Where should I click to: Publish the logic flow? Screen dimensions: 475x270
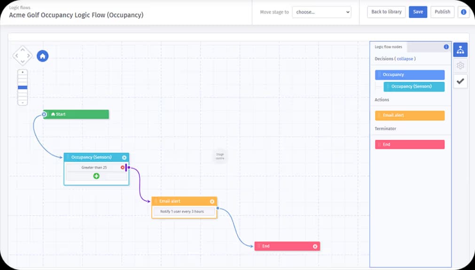click(x=442, y=12)
